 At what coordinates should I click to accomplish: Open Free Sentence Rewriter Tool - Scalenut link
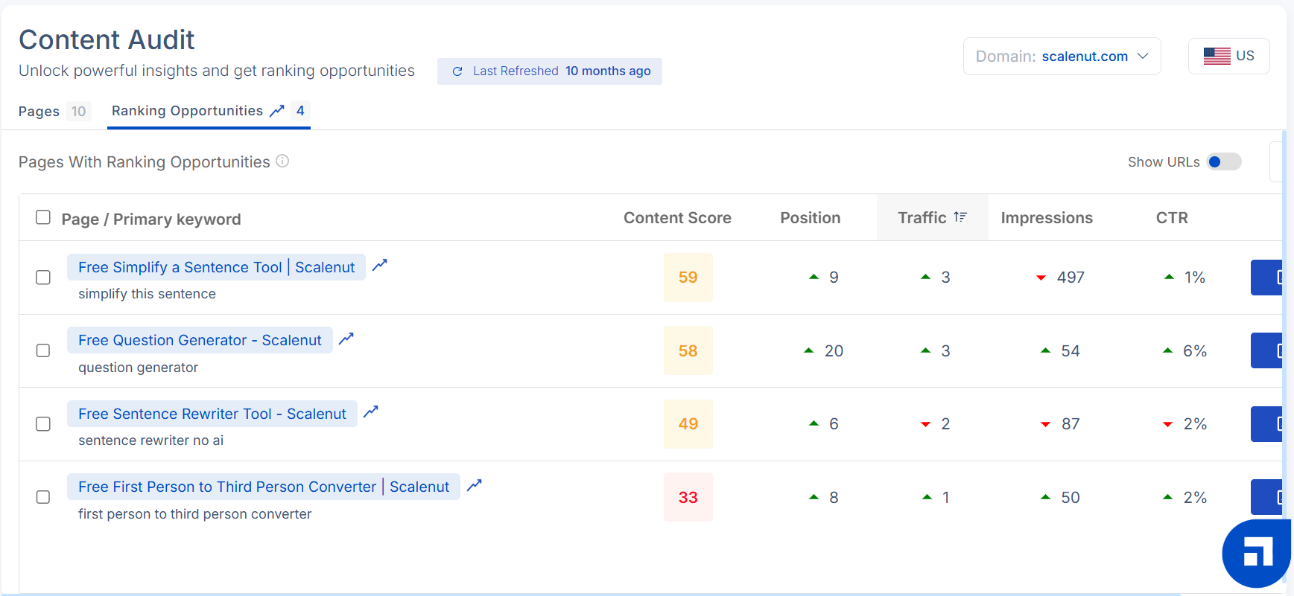coord(212,414)
